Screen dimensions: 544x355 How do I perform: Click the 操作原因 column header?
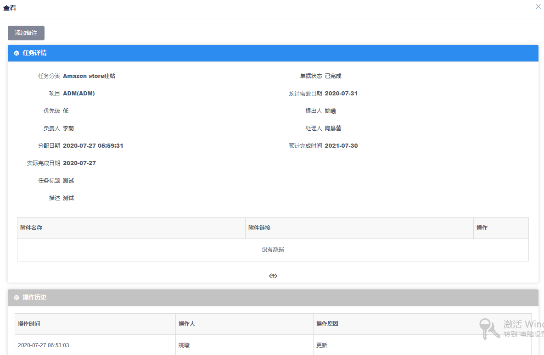click(422, 324)
